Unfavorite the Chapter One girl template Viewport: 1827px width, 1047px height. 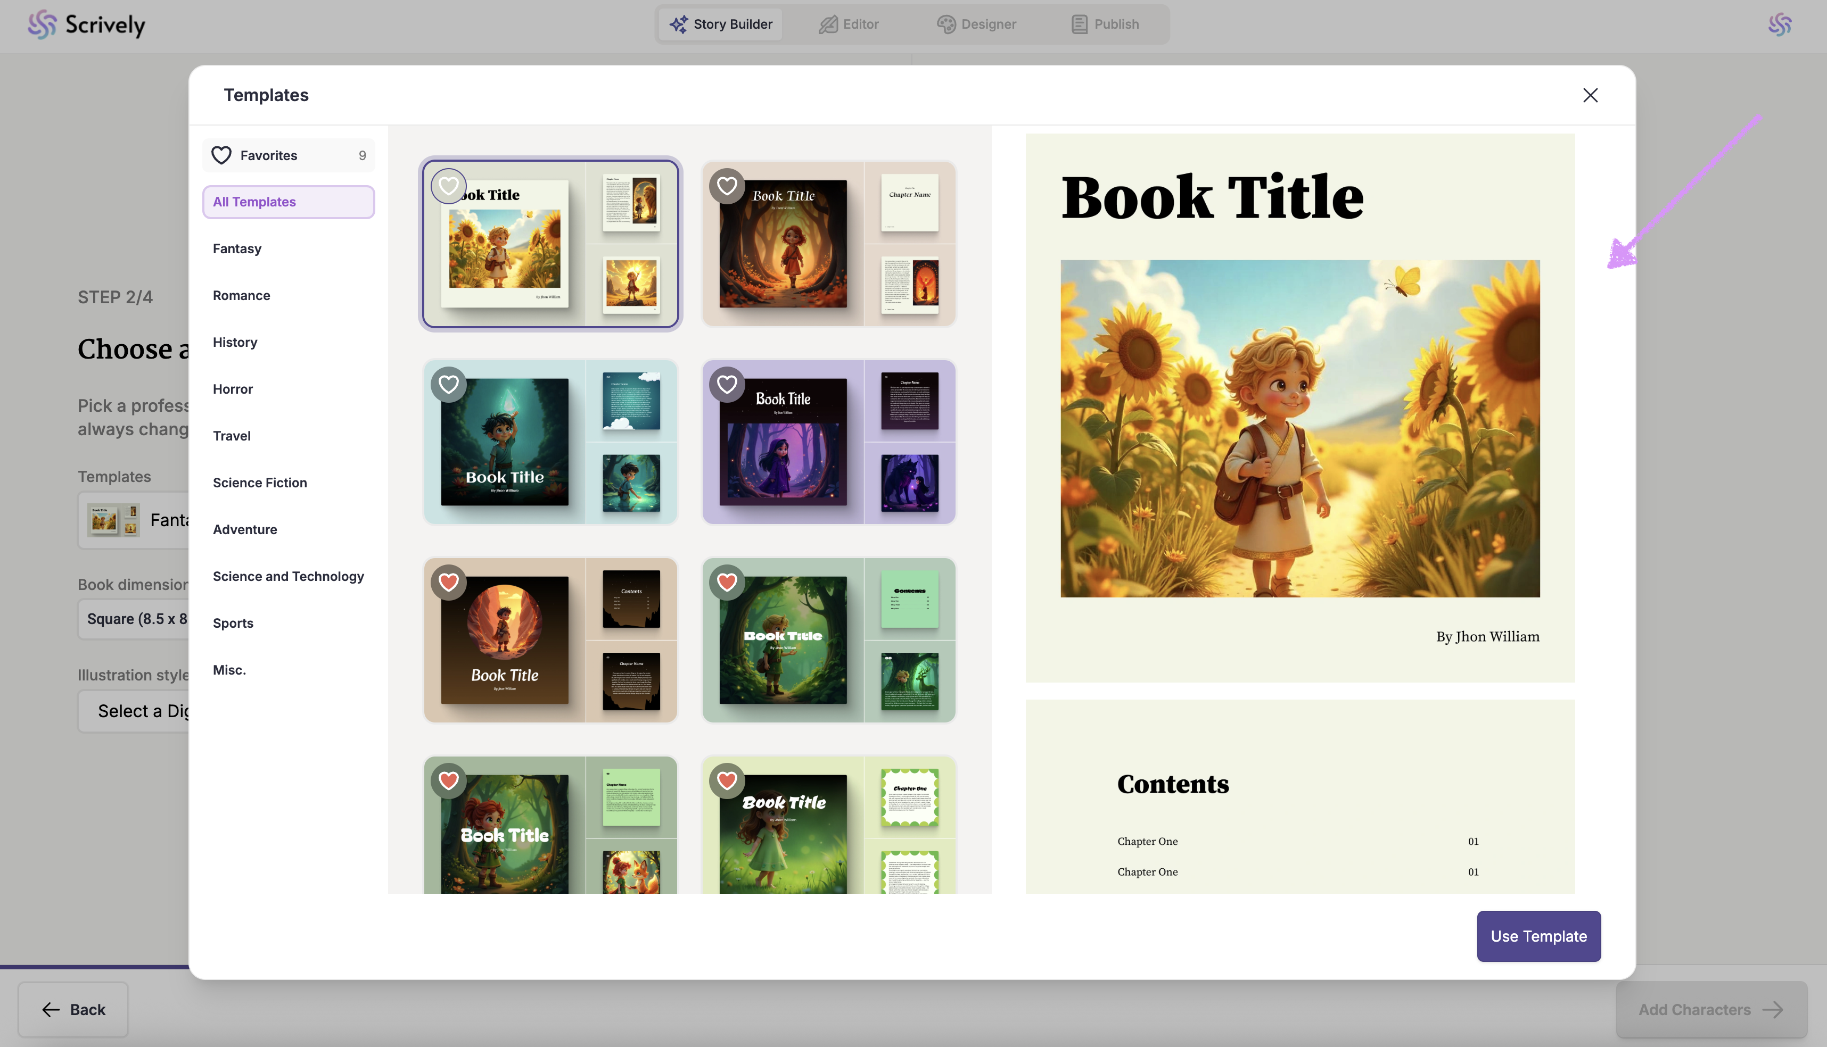tap(727, 780)
